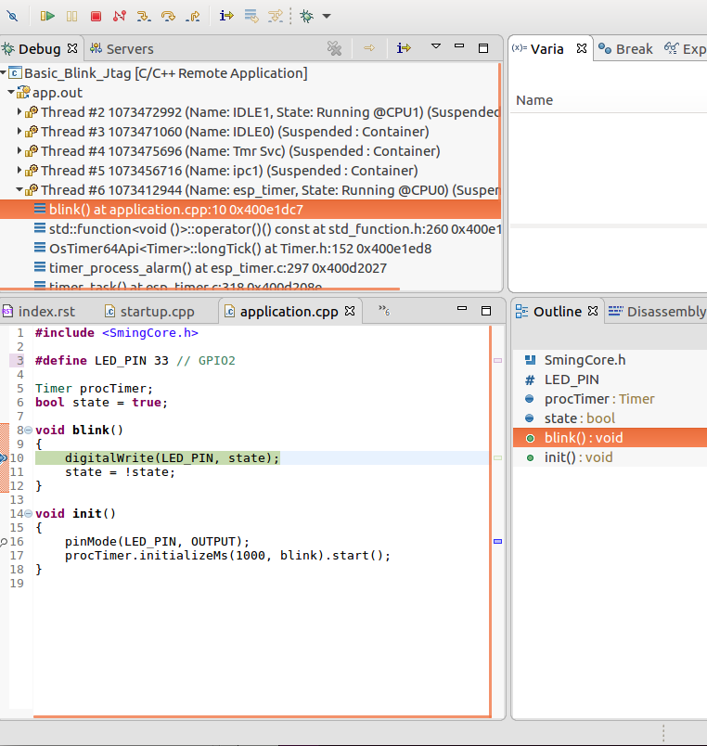Click the Step Return icon
The width and height of the screenshot is (707, 746).
(193, 16)
